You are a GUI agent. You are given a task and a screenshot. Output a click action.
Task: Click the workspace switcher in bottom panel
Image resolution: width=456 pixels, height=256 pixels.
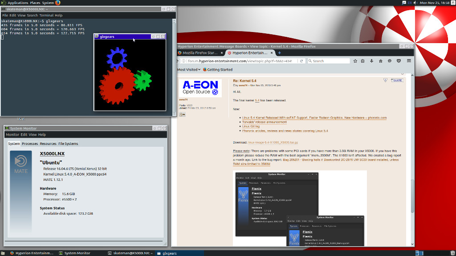click(419, 253)
